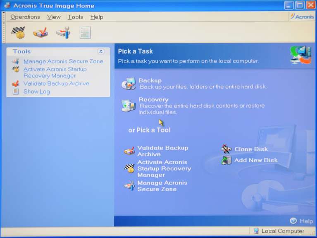Click main-pane Validate Backup Archive tool icon
317x238 pixels.
point(129,151)
